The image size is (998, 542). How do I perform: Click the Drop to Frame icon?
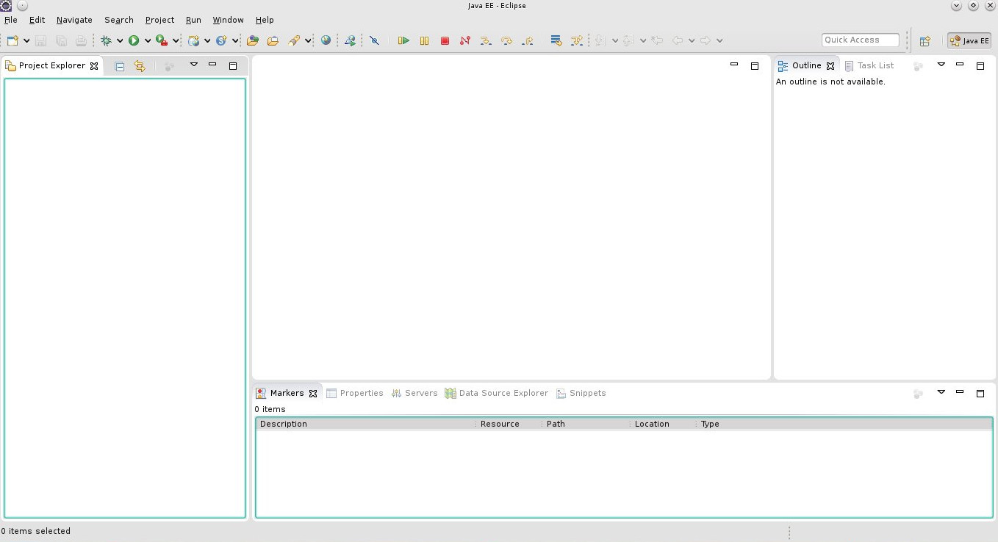click(556, 41)
